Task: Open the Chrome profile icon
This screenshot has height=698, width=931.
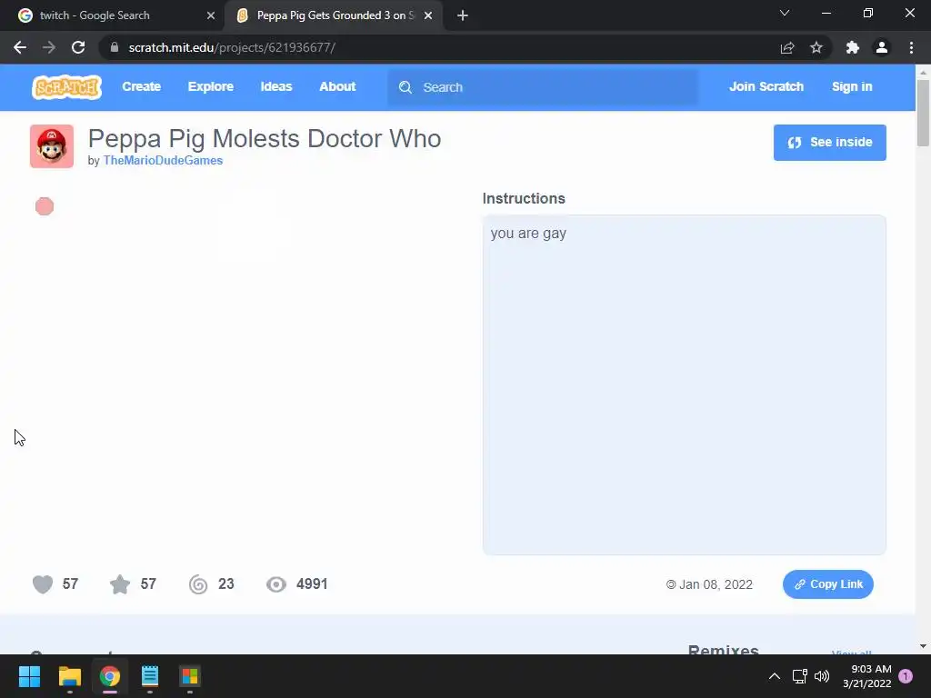Action: click(882, 47)
